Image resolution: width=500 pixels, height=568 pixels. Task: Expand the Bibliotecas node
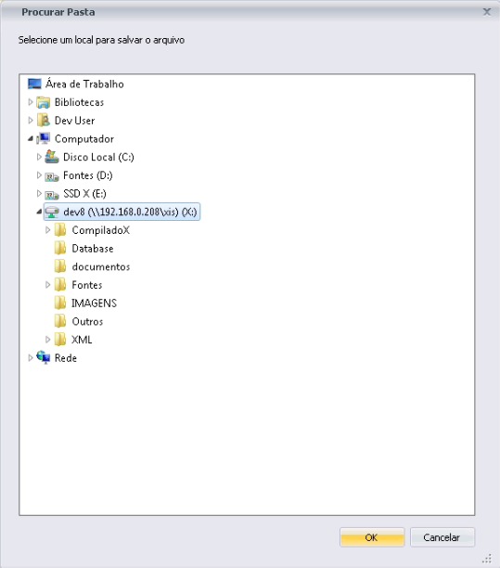click(x=31, y=102)
